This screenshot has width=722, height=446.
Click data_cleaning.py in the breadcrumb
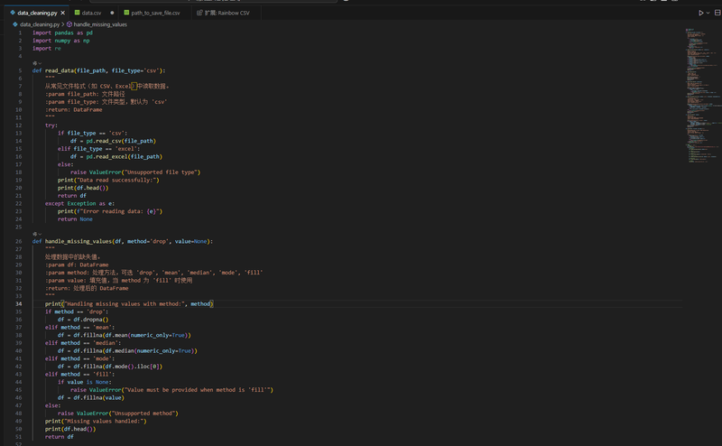point(40,24)
